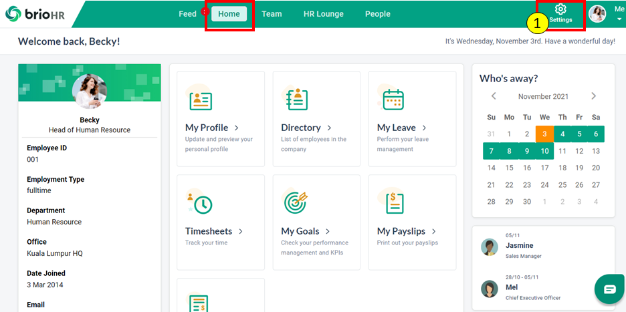Click the name Mel in away list
This screenshot has height=312, width=626.
pos(512,287)
